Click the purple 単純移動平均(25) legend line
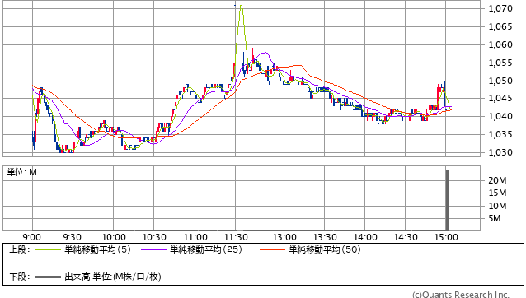 click(x=153, y=249)
